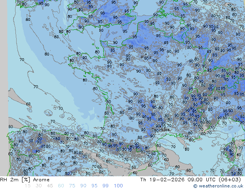Select the 30 legend value

39,186
